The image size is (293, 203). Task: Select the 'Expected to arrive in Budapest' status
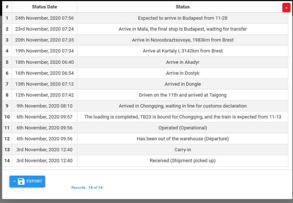click(x=182, y=18)
